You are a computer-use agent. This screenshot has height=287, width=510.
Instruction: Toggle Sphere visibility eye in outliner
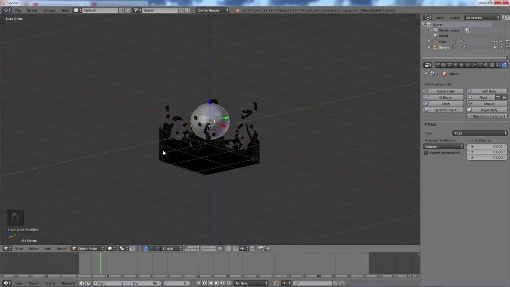pyautogui.click(x=495, y=47)
